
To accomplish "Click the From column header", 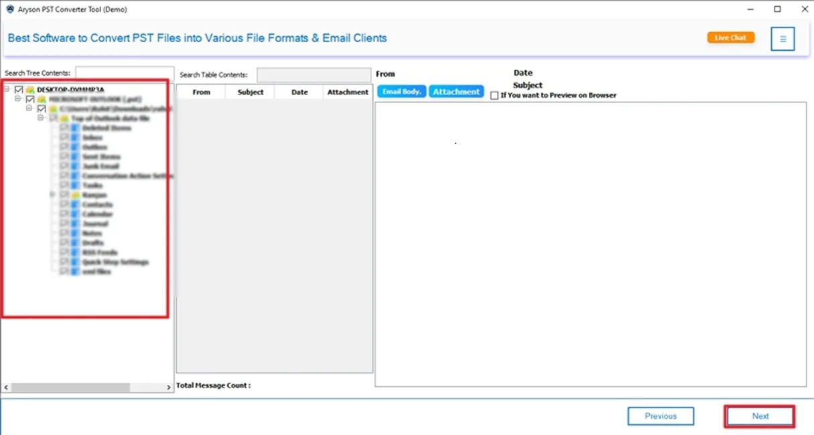I will pyautogui.click(x=201, y=92).
